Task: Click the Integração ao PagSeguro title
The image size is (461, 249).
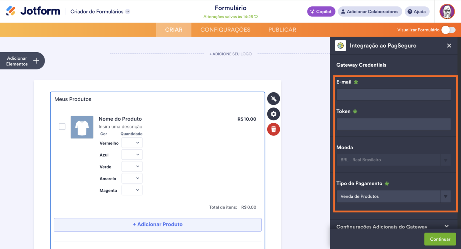Action: tap(383, 45)
